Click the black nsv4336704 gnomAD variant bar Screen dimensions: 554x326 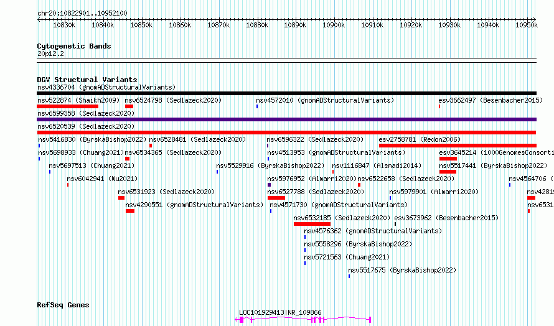pos(286,93)
